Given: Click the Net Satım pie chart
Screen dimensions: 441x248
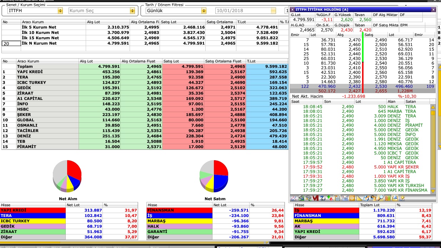Looking at the screenshot, I should [x=214, y=176].
